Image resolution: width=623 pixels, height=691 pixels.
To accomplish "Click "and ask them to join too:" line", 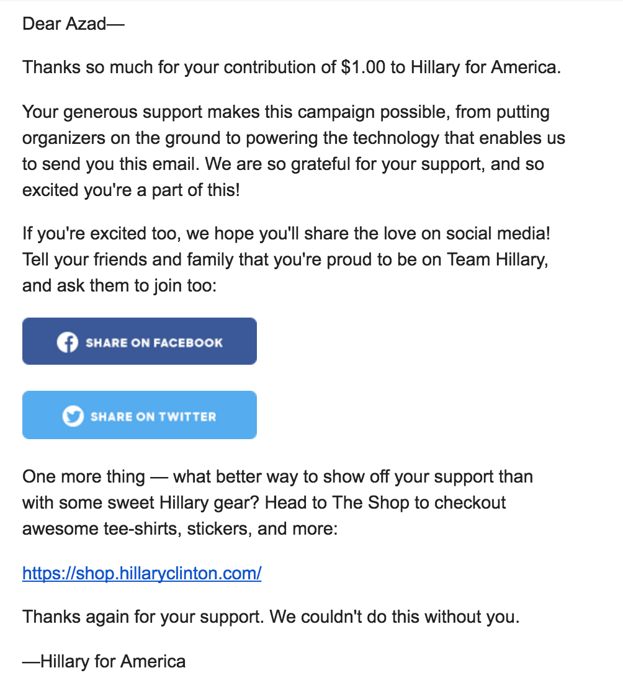I will pyautogui.click(x=119, y=286).
